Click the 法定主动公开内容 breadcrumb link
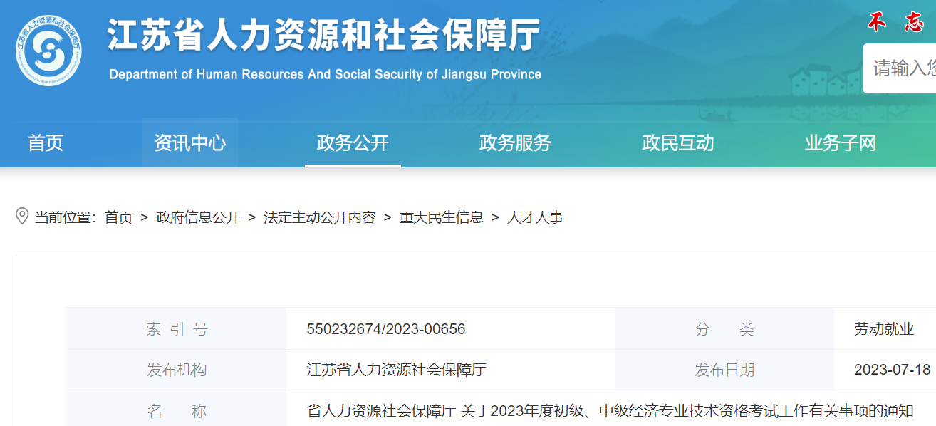This screenshot has width=936, height=426. coord(320,217)
